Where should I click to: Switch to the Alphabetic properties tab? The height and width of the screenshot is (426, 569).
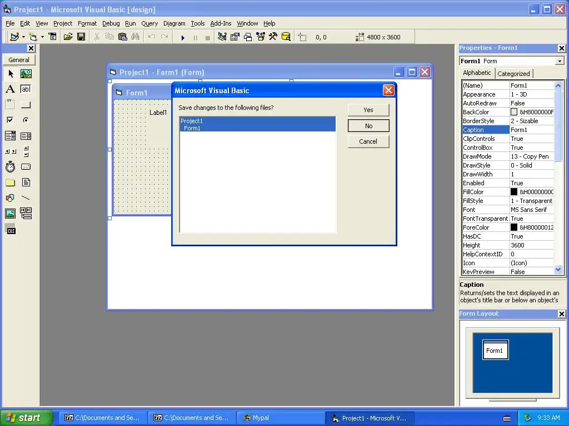[477, 73]
